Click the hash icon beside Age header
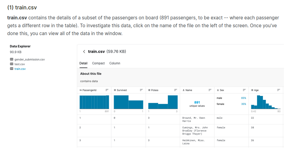Screen dimensions: 287x151 252,90
